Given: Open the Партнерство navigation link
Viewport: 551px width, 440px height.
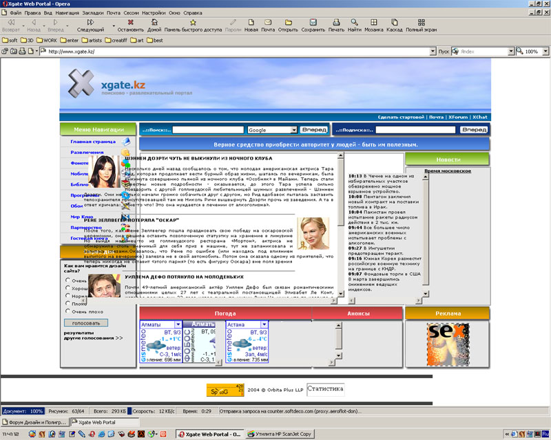Looking at the screenshot, I should pyautogui.click(x=86, y=228).
